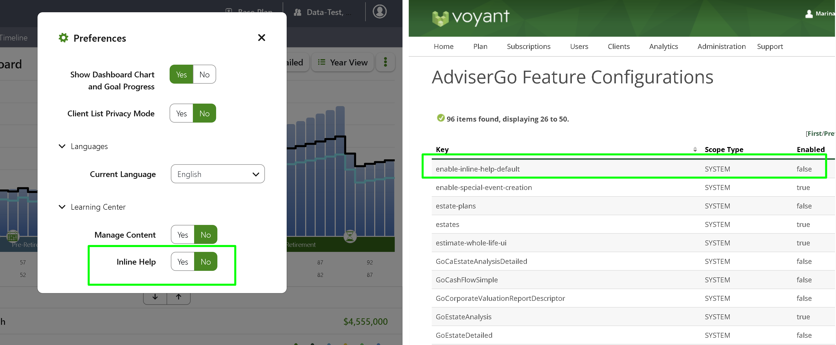Collapse the Languages section chevron
This screenshot has width=836, height=345.
click(62, 147)
